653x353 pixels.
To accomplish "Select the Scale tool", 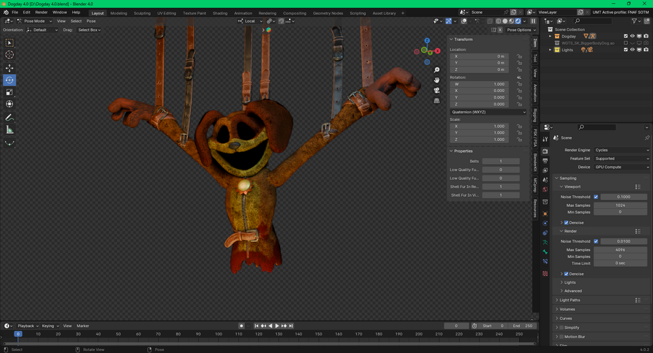I will click(x=9, y=92).
